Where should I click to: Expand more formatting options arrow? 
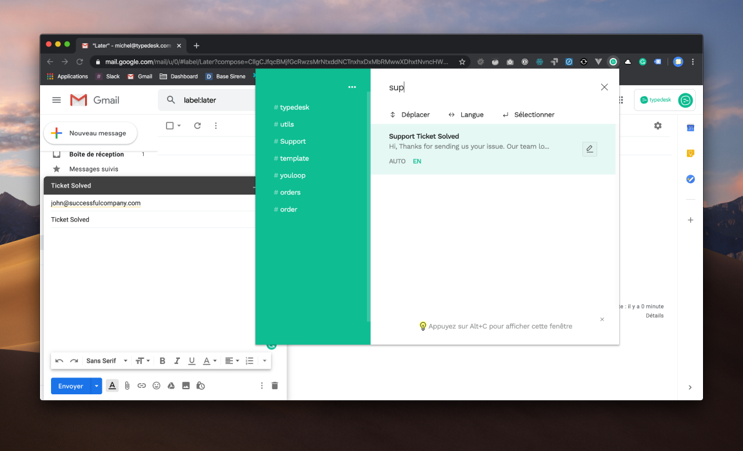264,361
